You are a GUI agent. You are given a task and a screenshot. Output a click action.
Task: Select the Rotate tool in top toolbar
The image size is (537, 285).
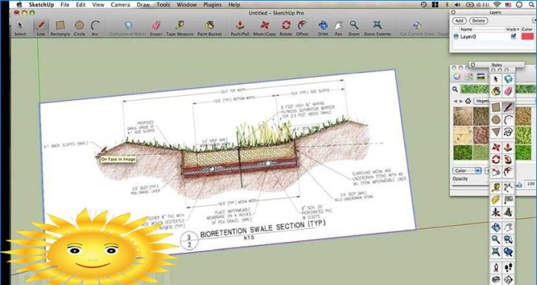click(285, 28)
